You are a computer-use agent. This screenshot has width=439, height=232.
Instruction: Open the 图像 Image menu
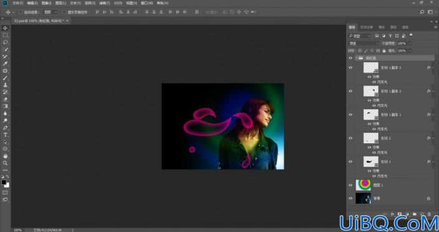pos(46,3)
